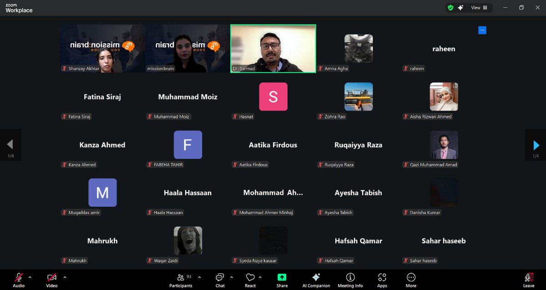Start screen sharing with Share button
The image size is (546, 290).
coord(282,280)
